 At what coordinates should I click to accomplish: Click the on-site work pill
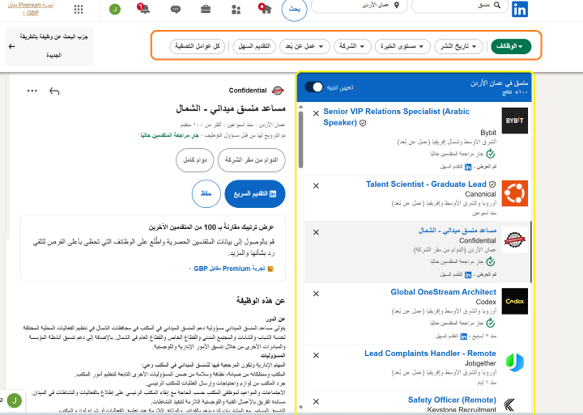tap(252, 160)
